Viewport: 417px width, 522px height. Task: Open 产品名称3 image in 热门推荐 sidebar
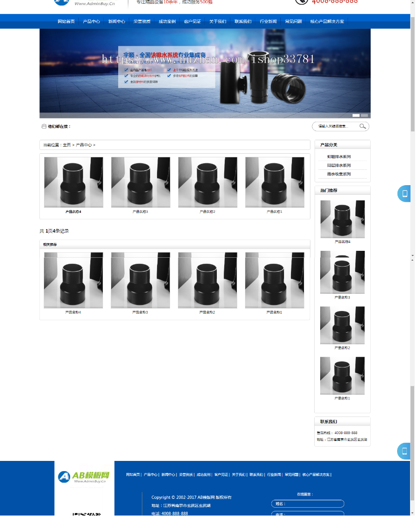(x=342, y=272)
